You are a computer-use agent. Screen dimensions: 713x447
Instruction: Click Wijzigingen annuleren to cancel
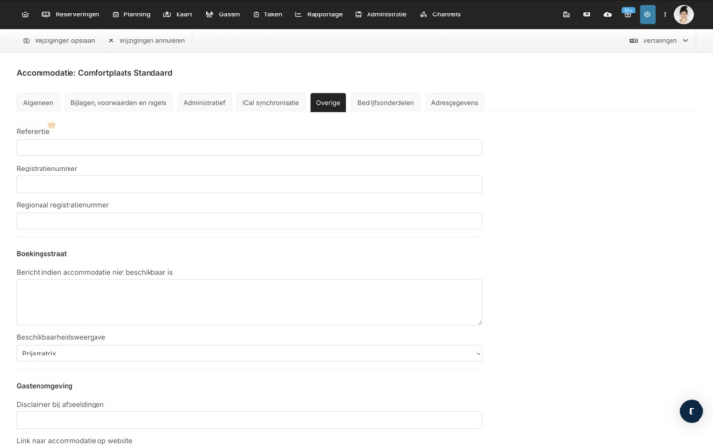tap(147, 40)
